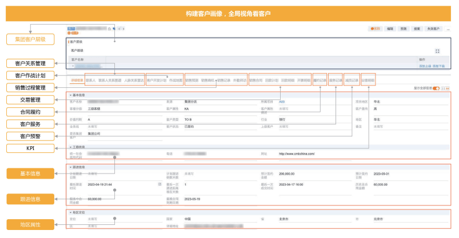
Task: Switch to the 联系人 tab
Action: (x=90, y=81)
